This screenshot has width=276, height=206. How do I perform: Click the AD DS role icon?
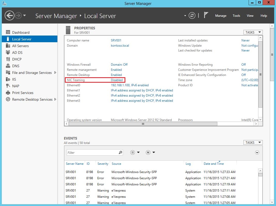tap(8, 53)
